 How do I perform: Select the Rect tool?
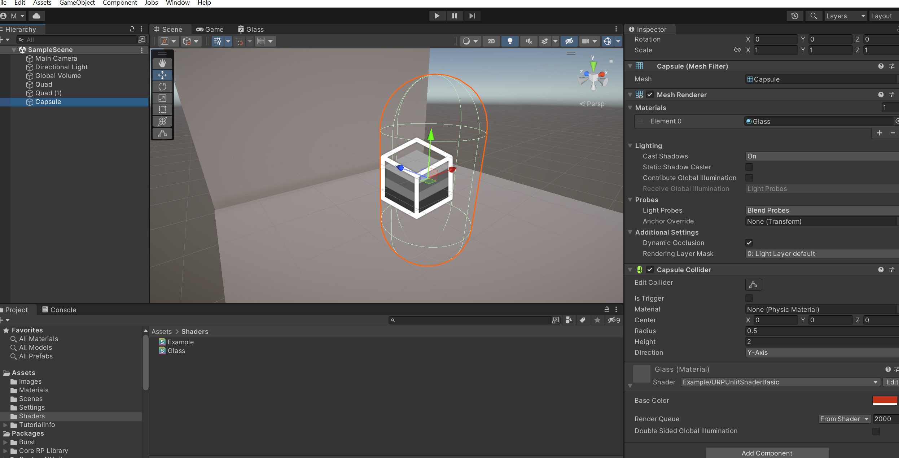point(162,109)
